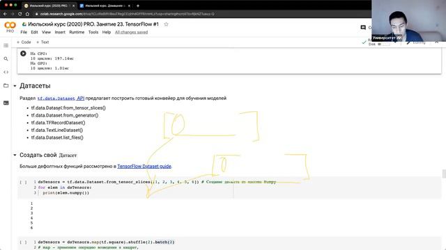Open the File menu

(x=24, y=33)
